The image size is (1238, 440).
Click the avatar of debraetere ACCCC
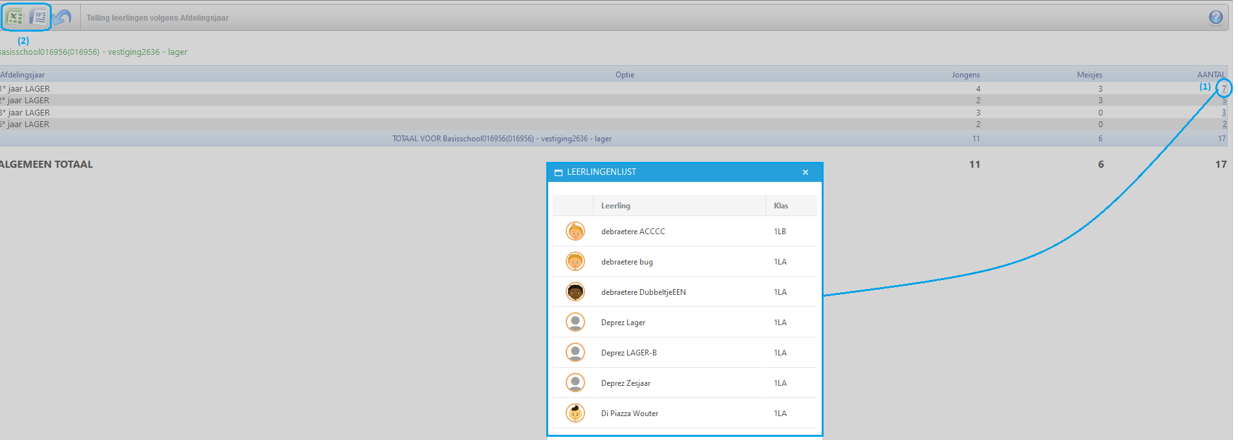[x=575, y=231]
